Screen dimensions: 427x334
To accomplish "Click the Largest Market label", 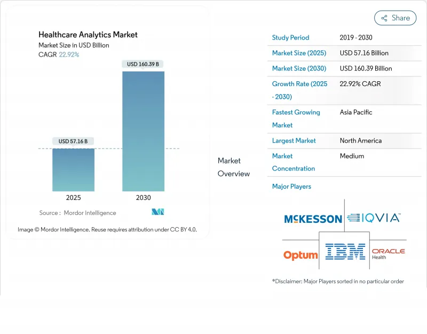I will [x=294, y=141].
